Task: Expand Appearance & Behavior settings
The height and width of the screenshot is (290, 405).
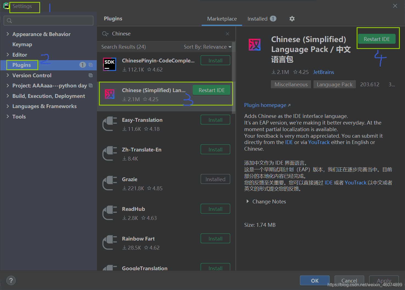Action: point(8,34)
